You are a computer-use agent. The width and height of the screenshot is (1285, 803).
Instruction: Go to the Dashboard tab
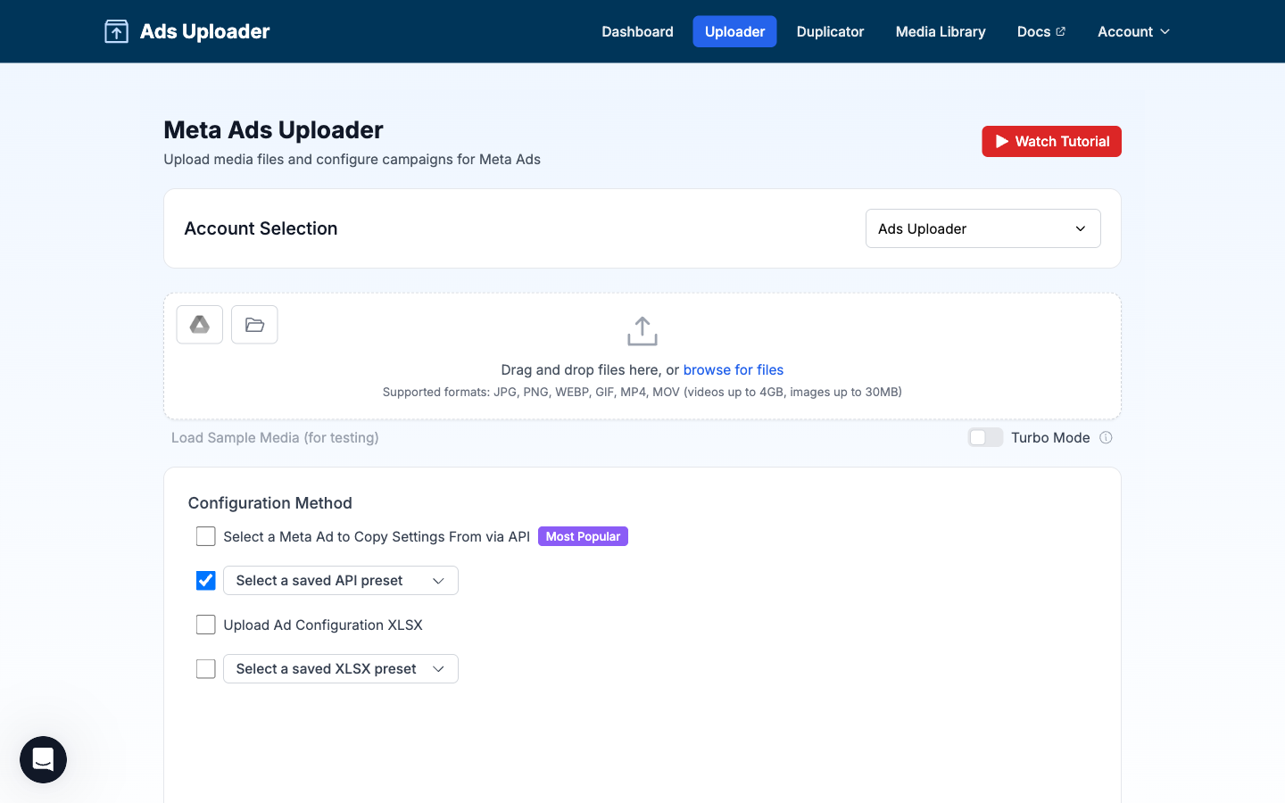[637, 31]
